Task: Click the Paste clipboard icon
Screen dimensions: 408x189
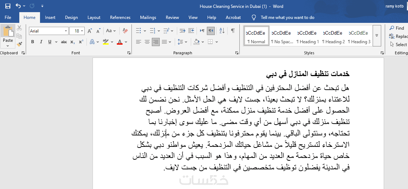Action: click(8, 31)
